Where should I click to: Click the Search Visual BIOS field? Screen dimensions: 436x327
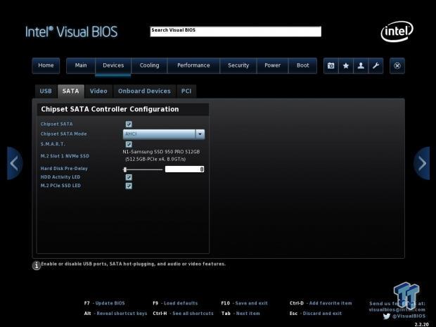236,32
